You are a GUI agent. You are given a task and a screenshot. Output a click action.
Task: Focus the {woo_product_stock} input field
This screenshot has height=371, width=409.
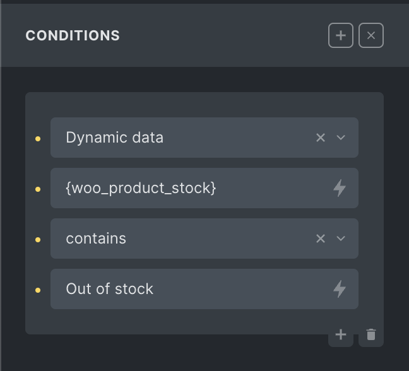(x=204, y=188)
